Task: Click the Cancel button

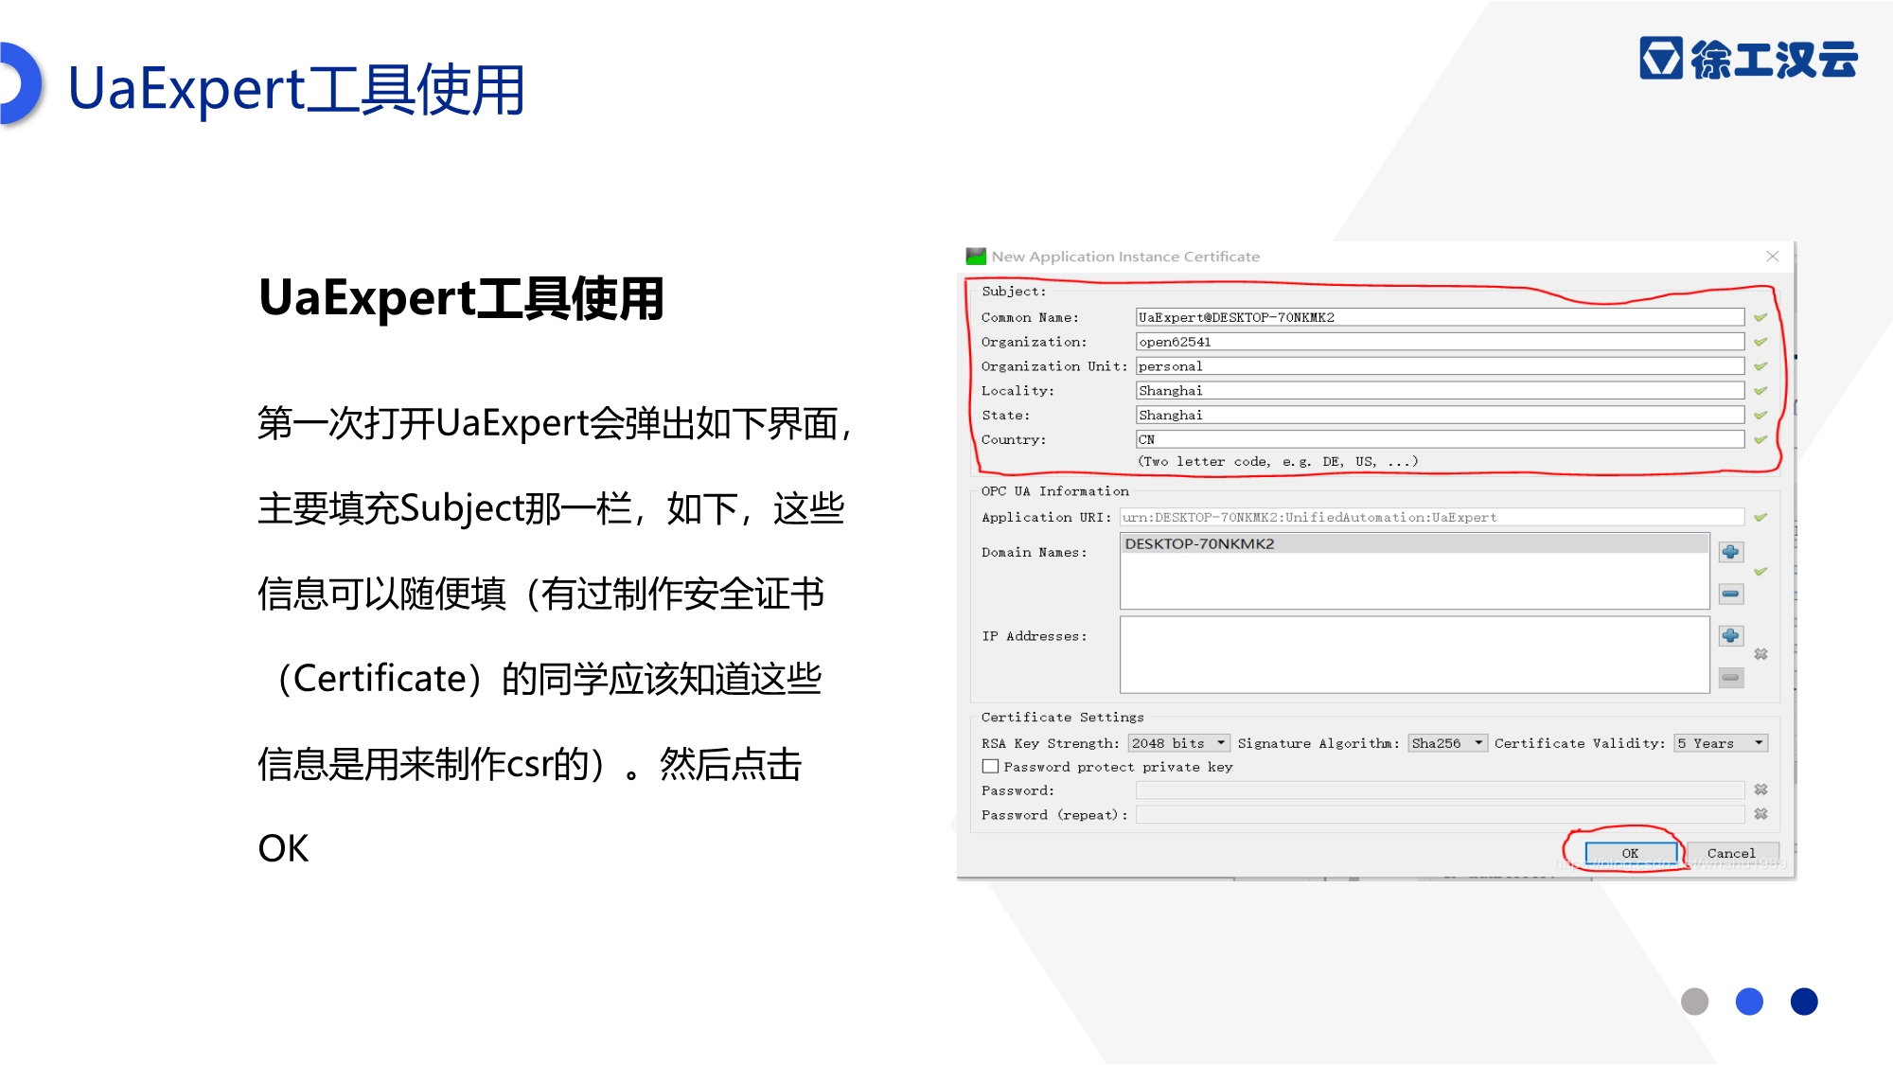Action: pos(1731,853)
